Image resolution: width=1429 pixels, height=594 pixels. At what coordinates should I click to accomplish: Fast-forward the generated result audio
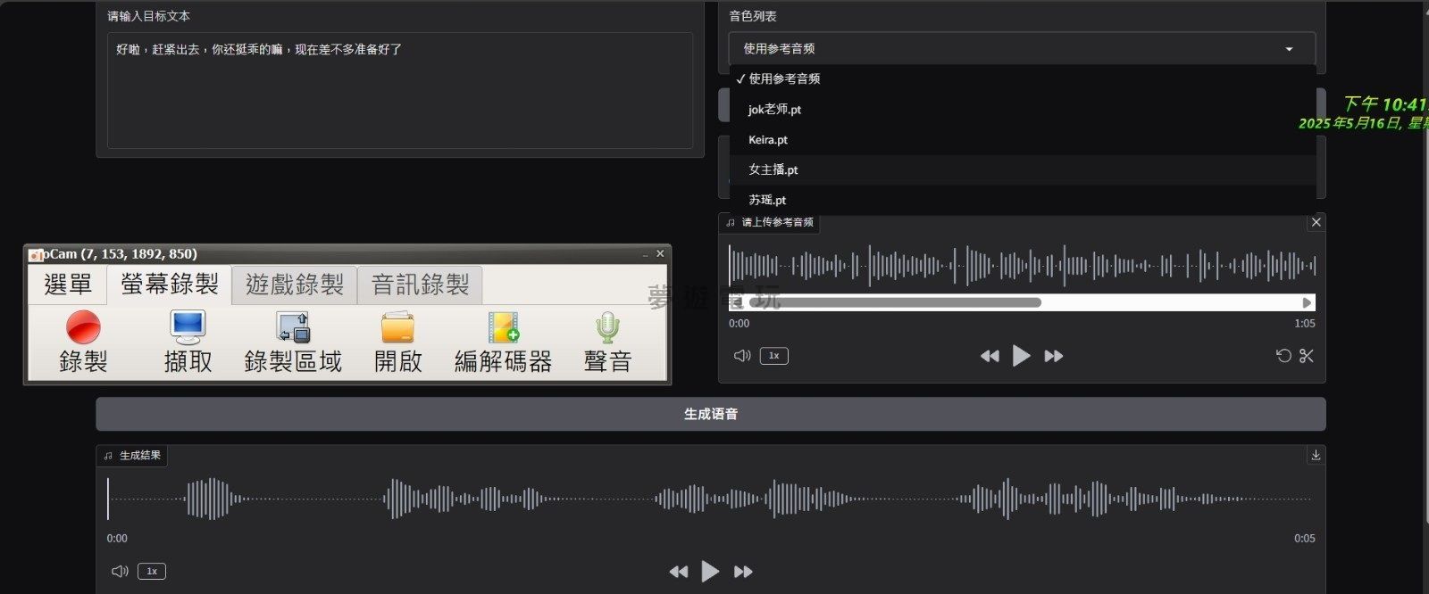[x=743, y=572]
